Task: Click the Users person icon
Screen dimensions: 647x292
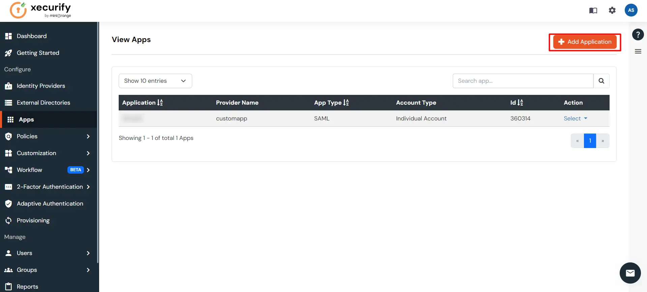Action: tap(8, 253)
